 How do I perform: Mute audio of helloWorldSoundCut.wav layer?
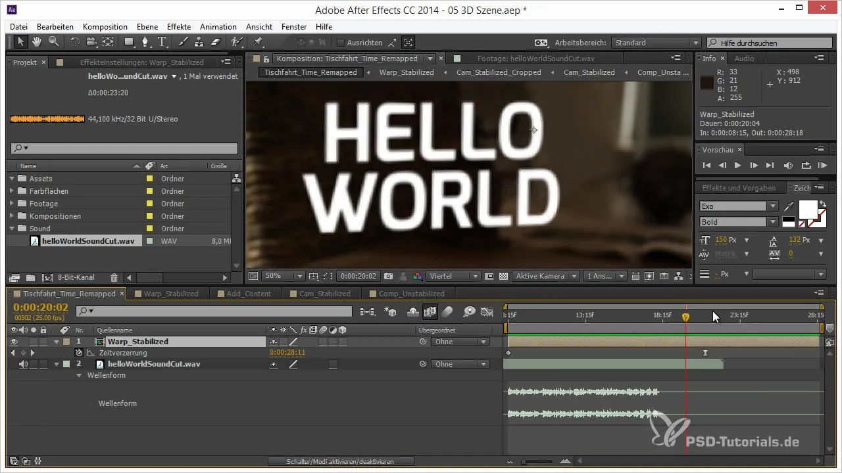point(23,364)
